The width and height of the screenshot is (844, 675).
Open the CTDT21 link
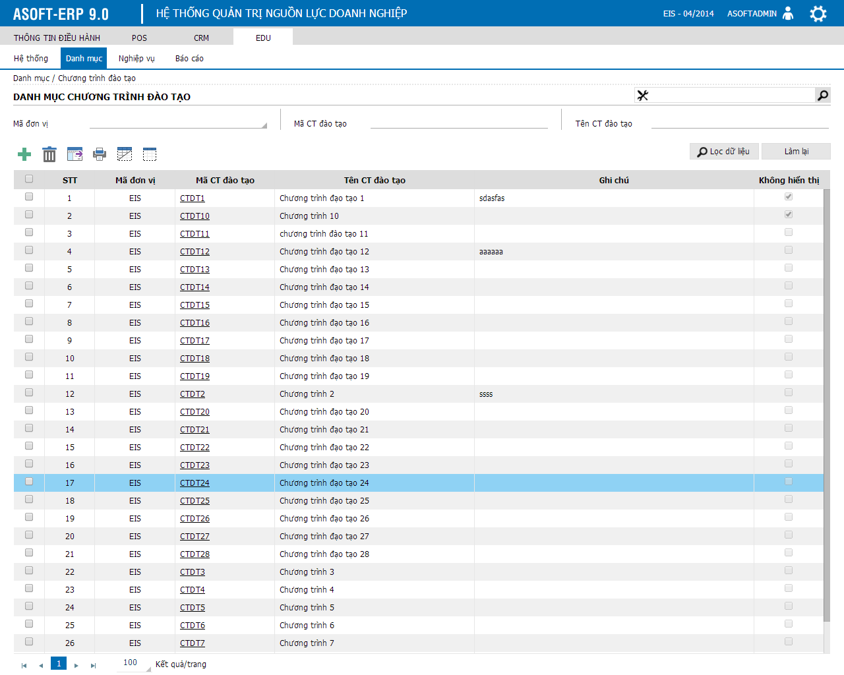click(195, 429)
